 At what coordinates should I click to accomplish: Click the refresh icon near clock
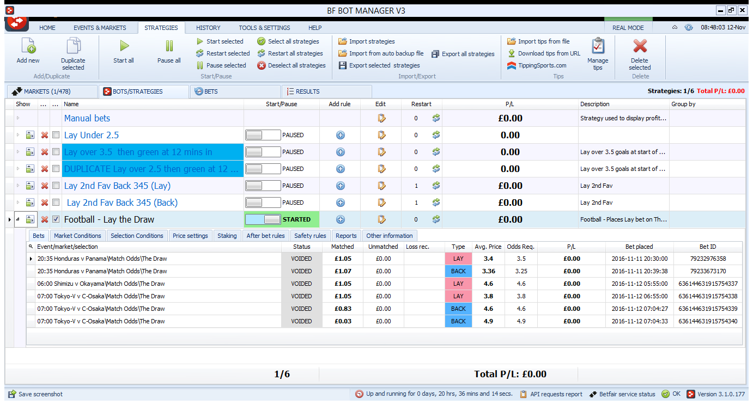tap(689, 28)
